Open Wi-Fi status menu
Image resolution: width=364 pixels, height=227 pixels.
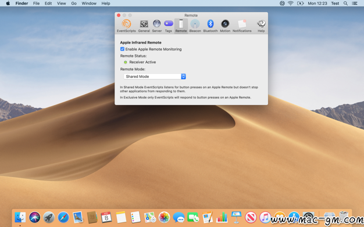(x=290, y=3)
